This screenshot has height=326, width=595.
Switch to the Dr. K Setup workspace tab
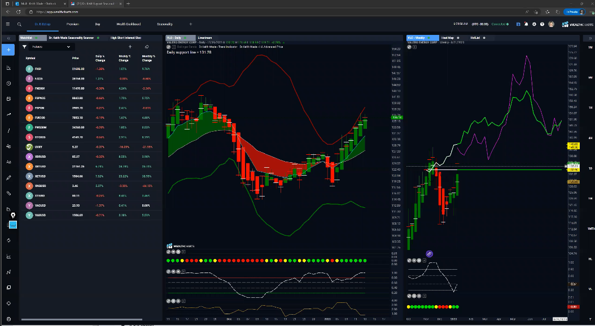pyautogui.click(x=42, y=24)
